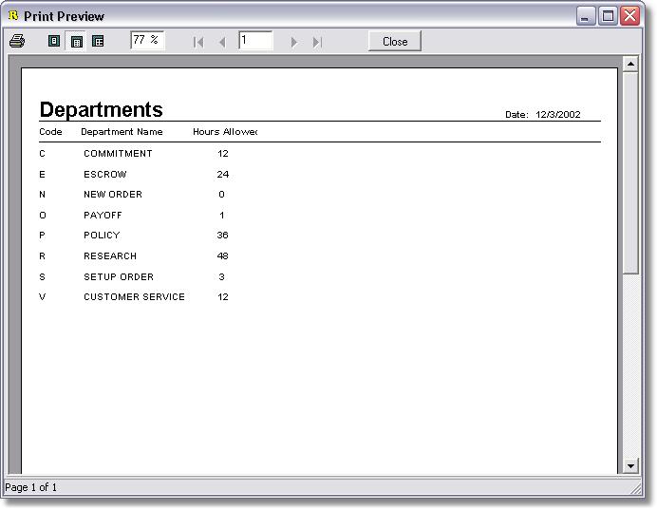Click the Hours Allowed column header
Image resolution: width=657 pixels, height=510 pixels.
pos(225,132)
